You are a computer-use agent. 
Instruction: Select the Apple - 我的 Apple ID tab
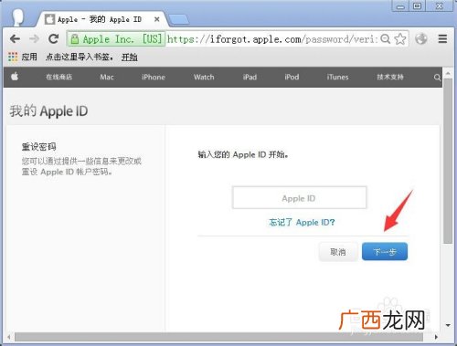pyautogui.click(x=102, y=19)
